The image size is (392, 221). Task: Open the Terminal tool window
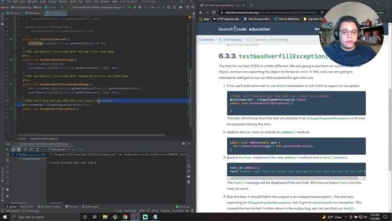click(72, 207)
